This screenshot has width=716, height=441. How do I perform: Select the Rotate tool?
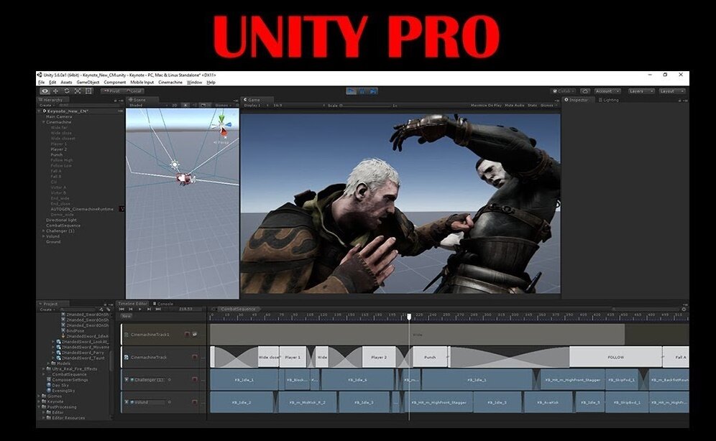(x=67, y=91)
